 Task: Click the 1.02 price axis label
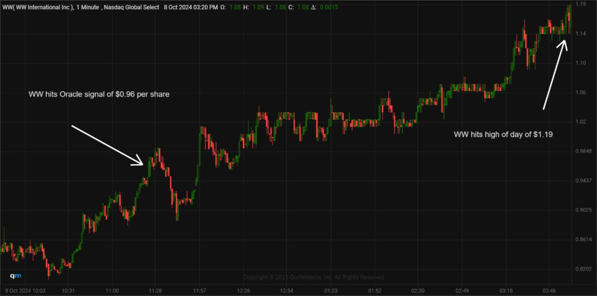tap(581, 122)
